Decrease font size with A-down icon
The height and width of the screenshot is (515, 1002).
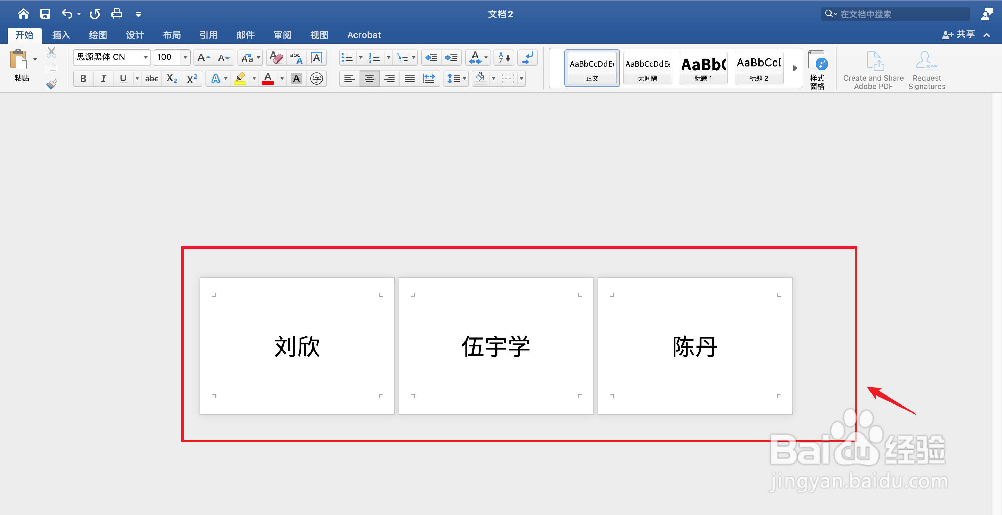pyautogui.click(x=224, y=58)
